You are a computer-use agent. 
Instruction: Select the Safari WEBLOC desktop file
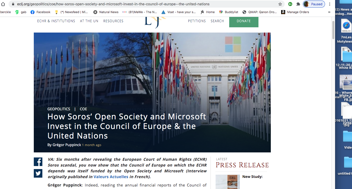(346, 26)
